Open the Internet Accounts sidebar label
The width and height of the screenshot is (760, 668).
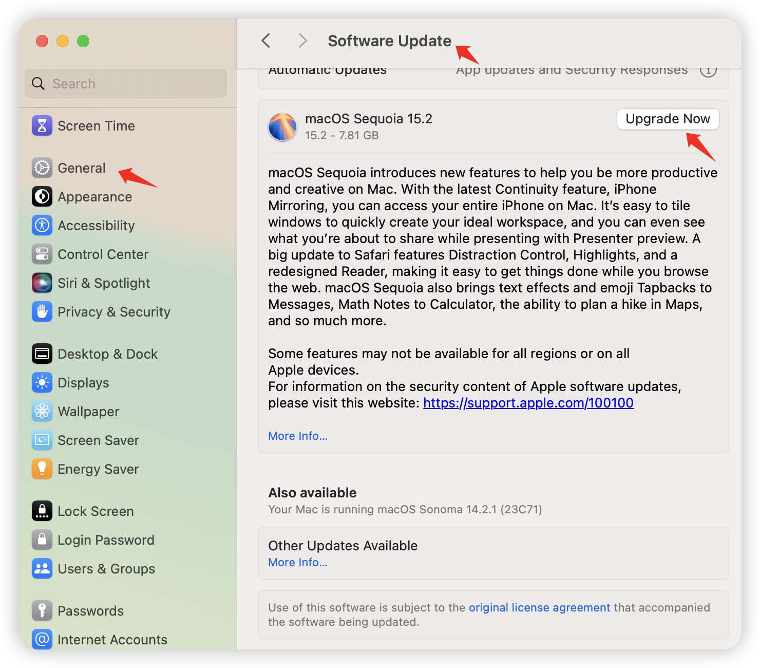(112, 640)
